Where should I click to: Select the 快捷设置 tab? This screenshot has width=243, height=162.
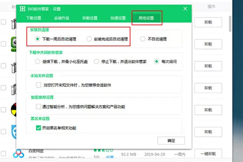[118, 18]
